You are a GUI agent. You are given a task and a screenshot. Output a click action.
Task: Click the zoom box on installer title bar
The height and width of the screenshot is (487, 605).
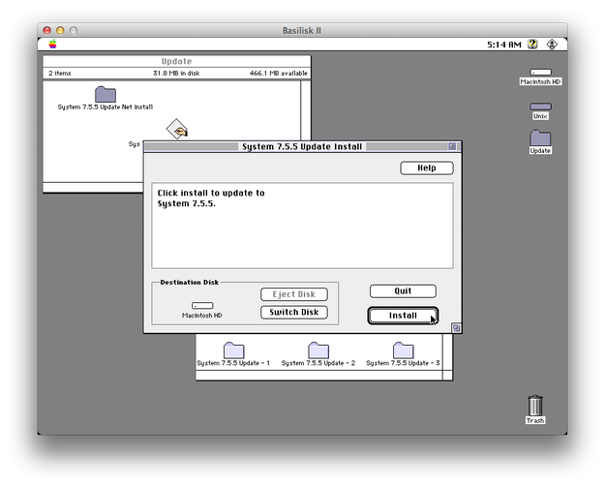point(452,146)
